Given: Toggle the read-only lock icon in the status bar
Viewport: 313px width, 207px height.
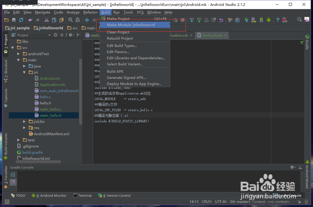Looking at the screenshot, I should click(299, 202).
